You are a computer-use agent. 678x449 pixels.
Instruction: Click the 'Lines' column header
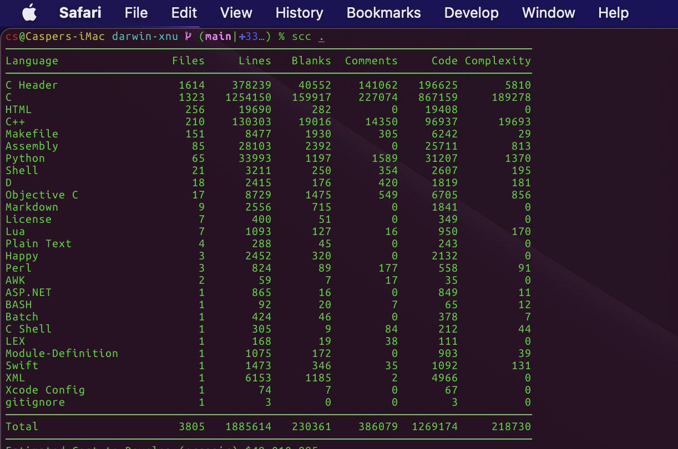pyautogui.click(x=255, y=61)
